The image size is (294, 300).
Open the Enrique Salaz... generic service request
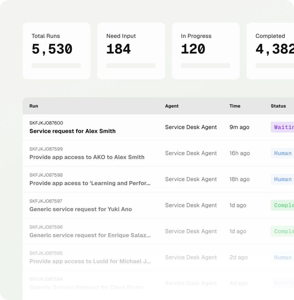(x=90, y=235)
